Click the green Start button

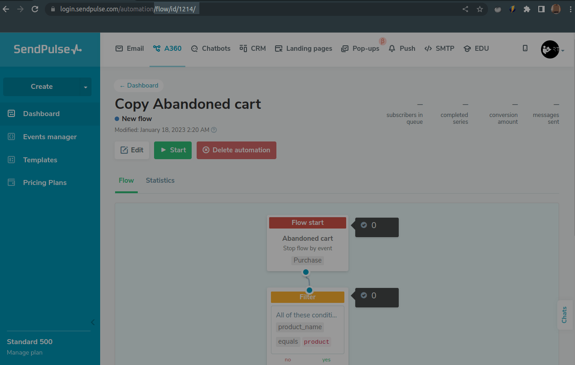pos(173,150)
